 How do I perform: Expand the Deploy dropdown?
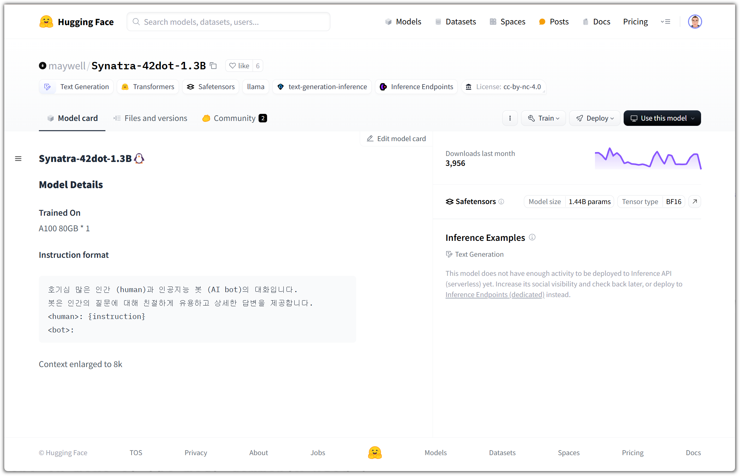tap(595, 118)
